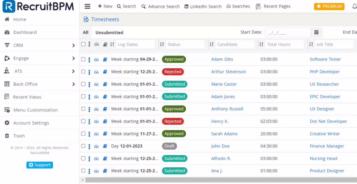The image size is (357, 184).
Task: Switch to the Unsubmitted tab
Action: [109, 33]
